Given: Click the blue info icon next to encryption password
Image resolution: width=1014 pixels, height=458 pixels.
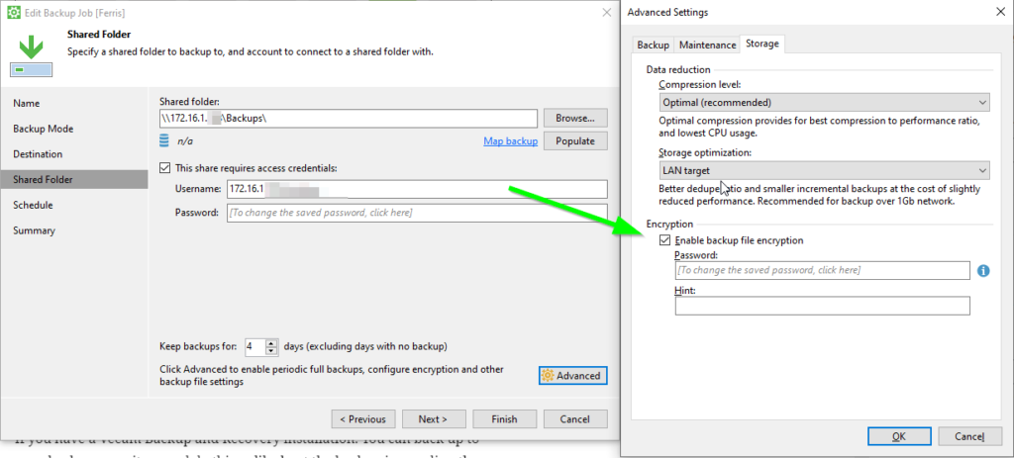Looking at the screenshot, I should click(x=983, y=271).
